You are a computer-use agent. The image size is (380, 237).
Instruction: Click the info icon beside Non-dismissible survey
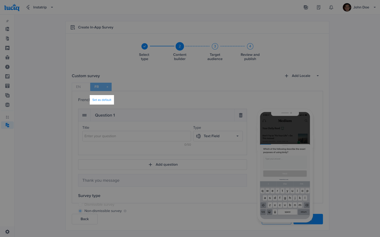point(125,211)
